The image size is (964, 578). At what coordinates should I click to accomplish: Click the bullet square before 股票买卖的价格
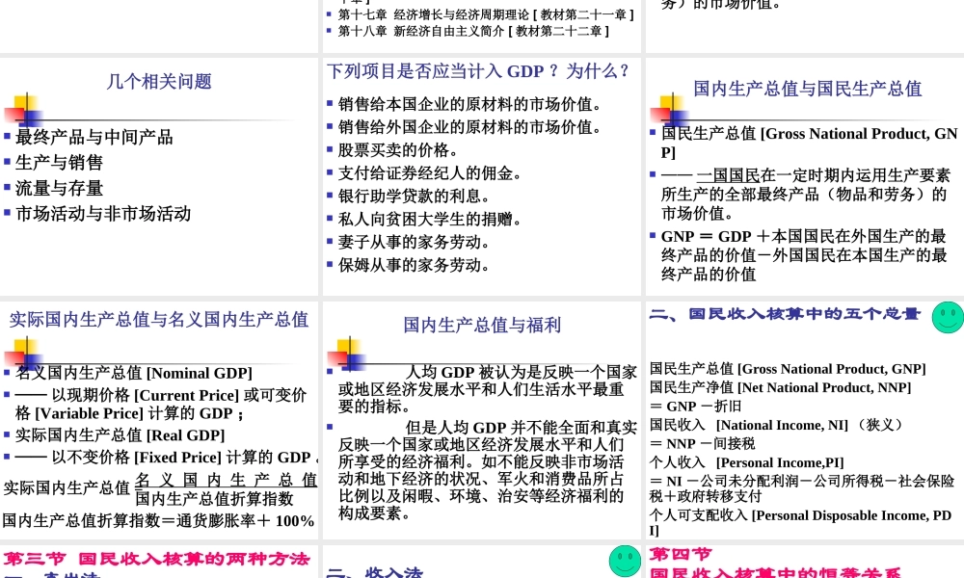[x=331, y=149]
